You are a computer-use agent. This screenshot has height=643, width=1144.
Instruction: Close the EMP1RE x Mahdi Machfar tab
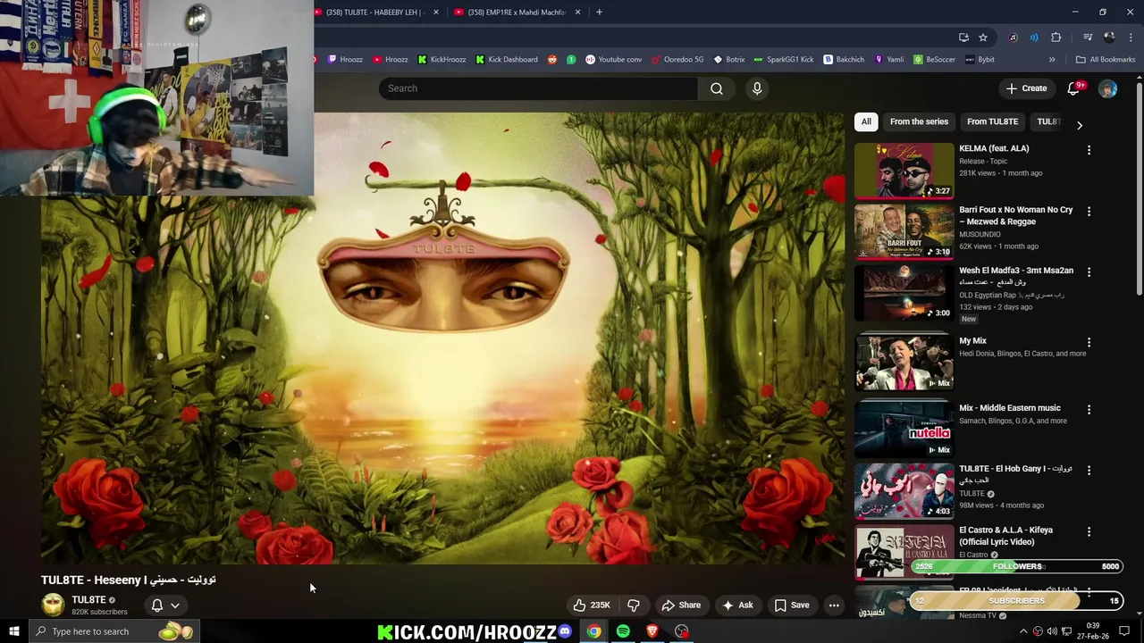coord(577,12)
